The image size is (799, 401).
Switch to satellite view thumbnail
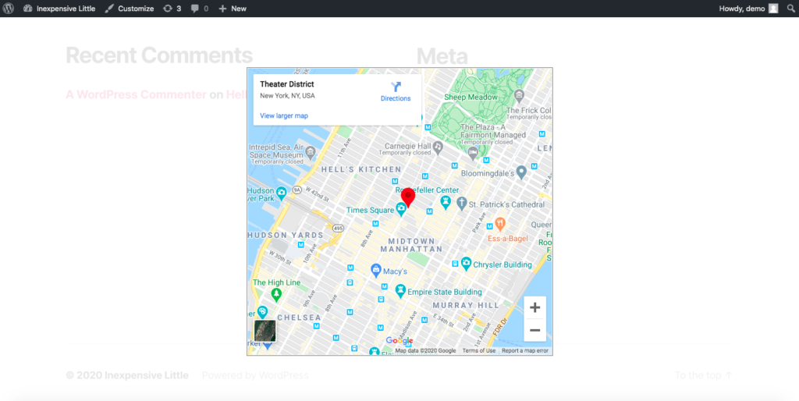265,331
